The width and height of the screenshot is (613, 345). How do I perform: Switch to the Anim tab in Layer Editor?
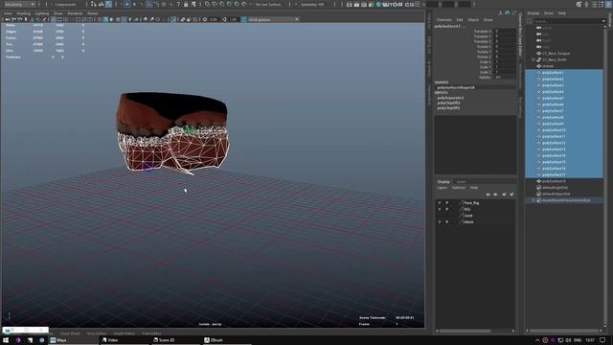462,182
